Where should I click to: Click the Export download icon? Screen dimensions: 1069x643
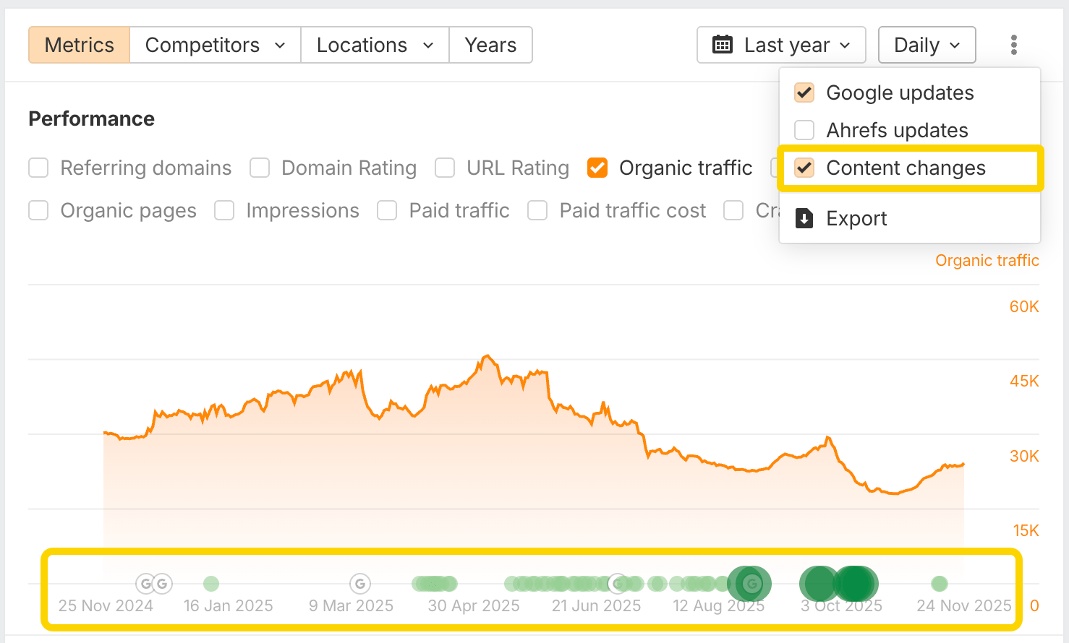804,218
